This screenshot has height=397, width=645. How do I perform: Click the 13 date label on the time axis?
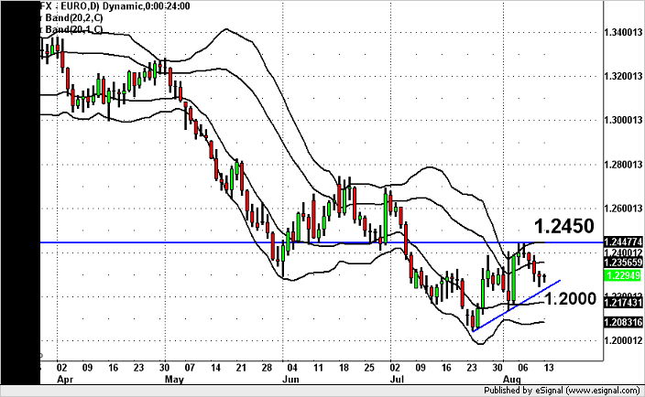tap(549, 368)
